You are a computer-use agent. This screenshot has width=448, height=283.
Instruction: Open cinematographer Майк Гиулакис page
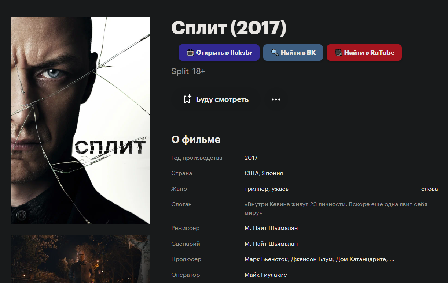(x=266, y=275)
